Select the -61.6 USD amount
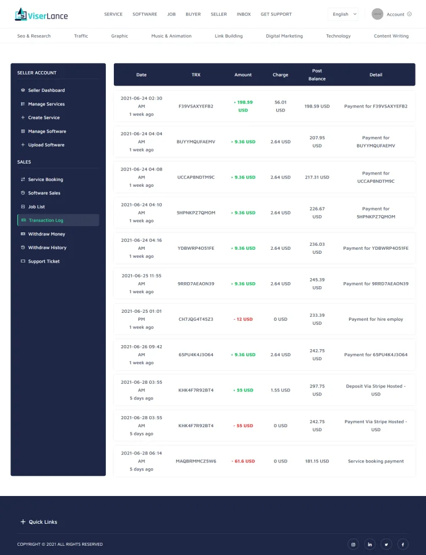The image size is (426, 555). 243,461
